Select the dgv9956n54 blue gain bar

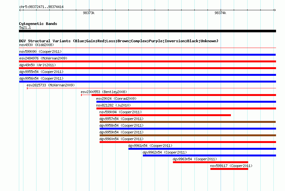tap(147, 82)
